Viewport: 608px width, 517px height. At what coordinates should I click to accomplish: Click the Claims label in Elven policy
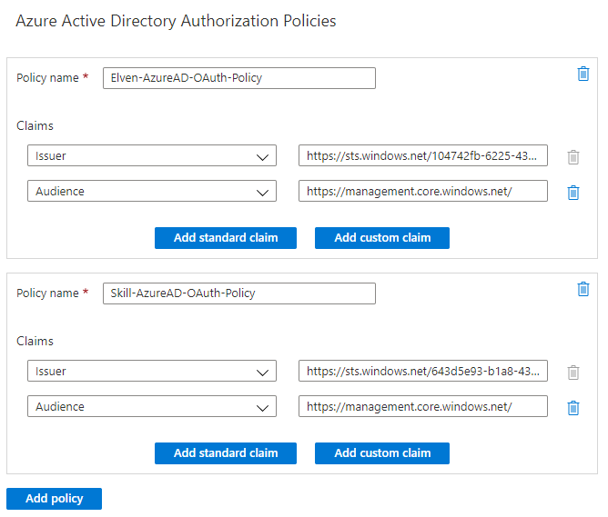(x=35, y=125)
